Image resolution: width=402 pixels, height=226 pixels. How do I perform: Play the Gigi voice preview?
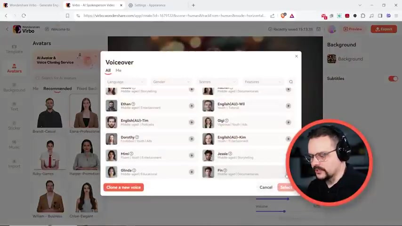coord(288,122)
